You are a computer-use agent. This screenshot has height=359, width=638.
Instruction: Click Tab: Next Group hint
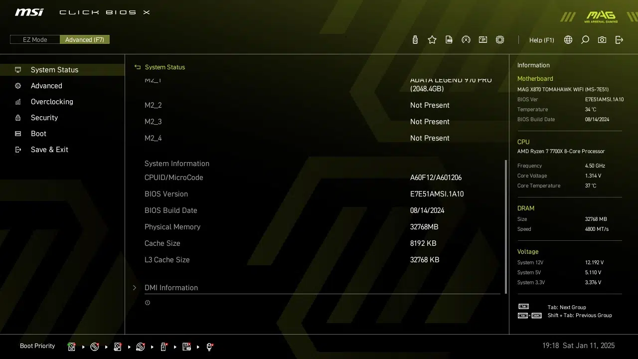567,308
